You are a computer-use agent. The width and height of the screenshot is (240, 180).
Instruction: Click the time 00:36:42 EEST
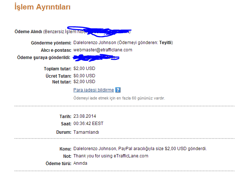88,124
